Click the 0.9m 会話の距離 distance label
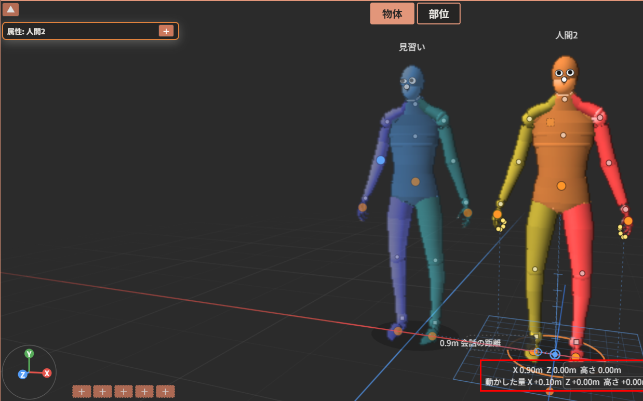Screen dimensions: 643x401 pos(470,343)
